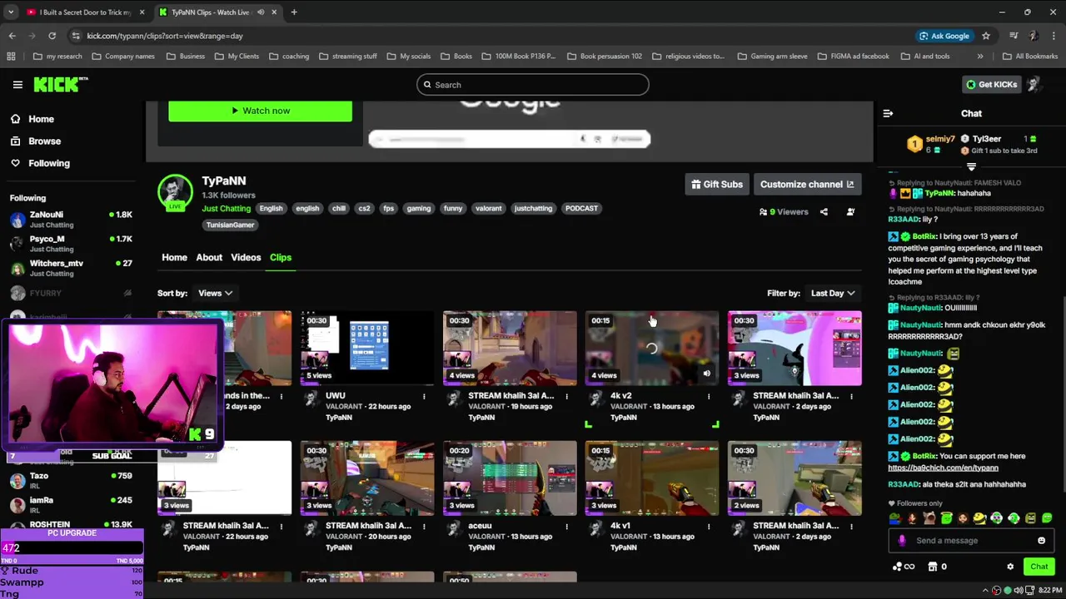Image resolution: width=1066 pixels, height=599 pixels.
Task: Expand the chat leaderboard arrow
Action: [971, 167]
